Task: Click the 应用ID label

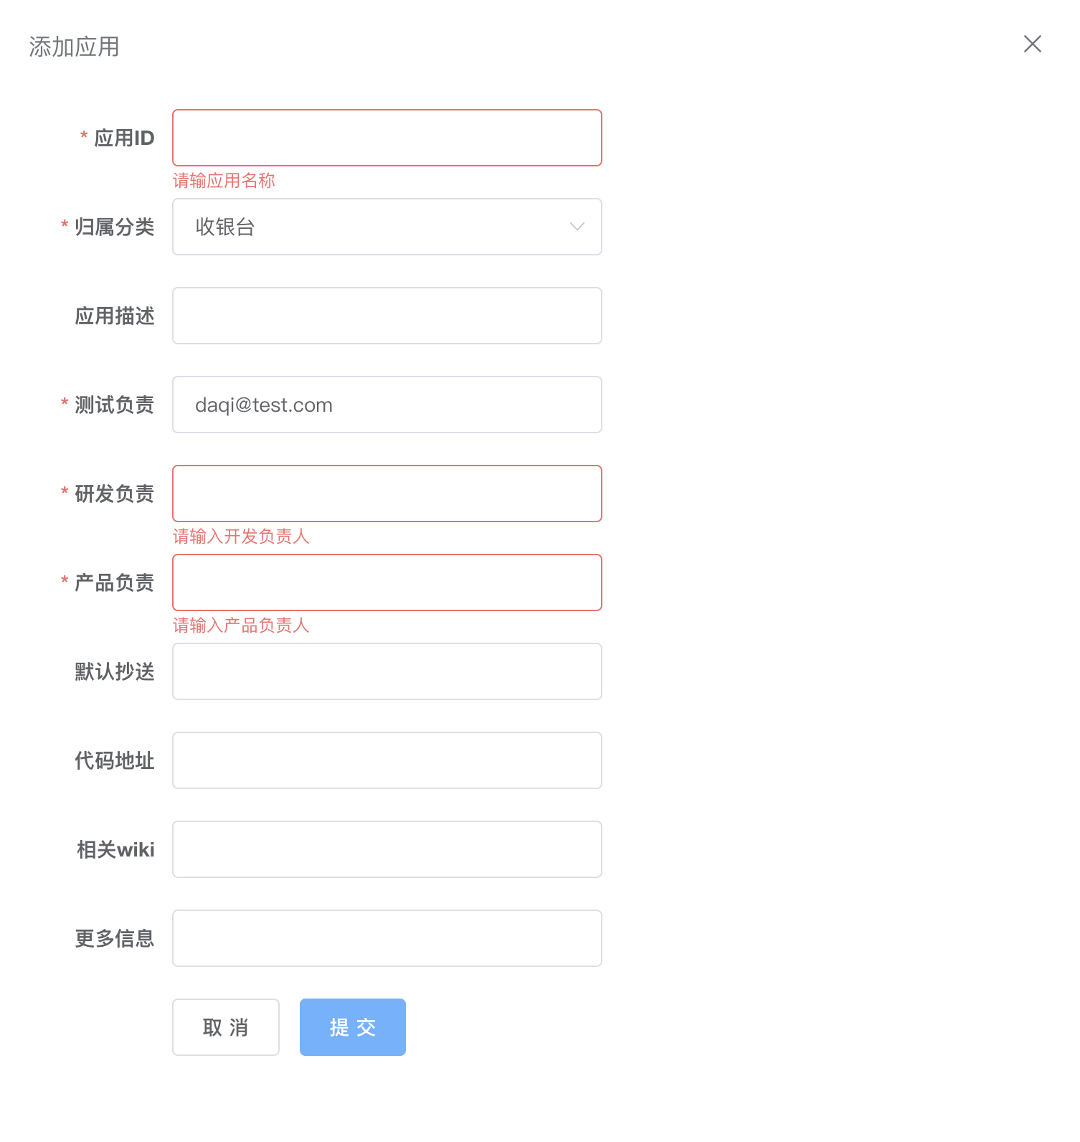Action: pos(124,138)
